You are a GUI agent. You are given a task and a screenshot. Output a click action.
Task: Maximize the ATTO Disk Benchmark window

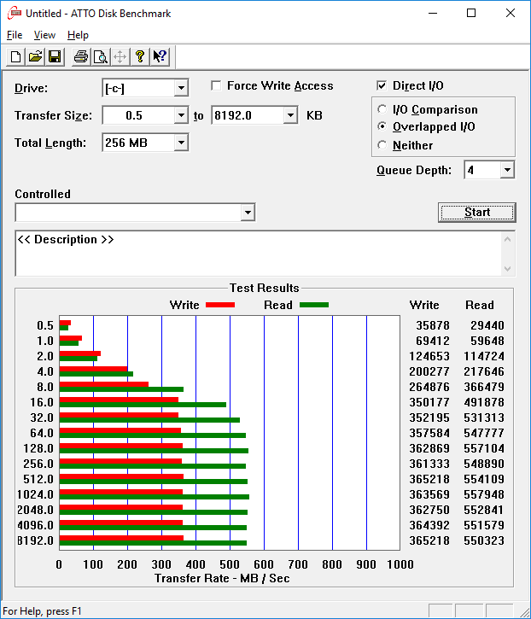pyautogui.click(x=471, y=13)
